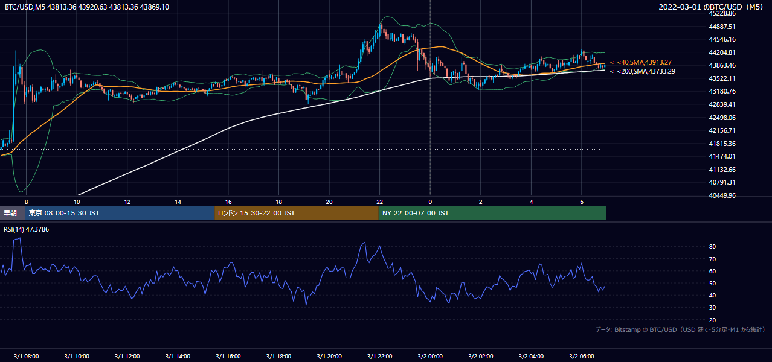Click the price axis label 40449.96
This screenshot has height=362, width=772.
[722, 195]
